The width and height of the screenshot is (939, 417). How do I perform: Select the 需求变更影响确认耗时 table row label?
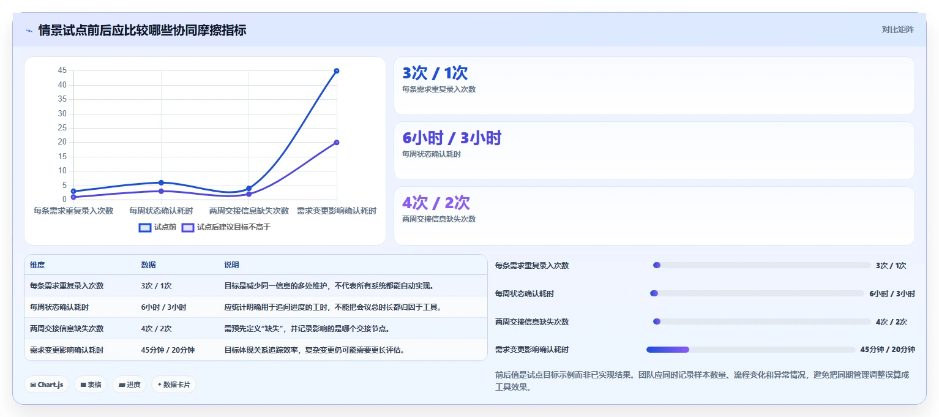67,350
